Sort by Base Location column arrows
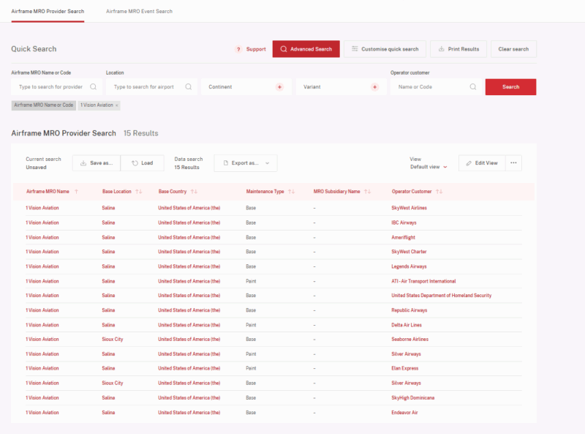585x434 pixels. [x=137, y=192]
